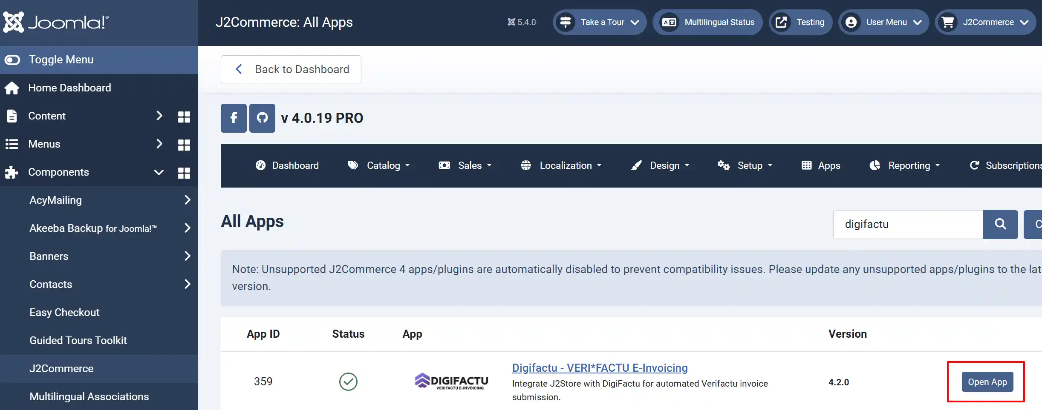Open the Menus dashboard grid icon
1042x410 pixels.
pos(184,145)
